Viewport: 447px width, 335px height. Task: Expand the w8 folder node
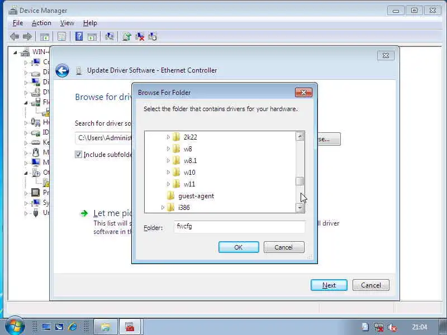(168, 149)
